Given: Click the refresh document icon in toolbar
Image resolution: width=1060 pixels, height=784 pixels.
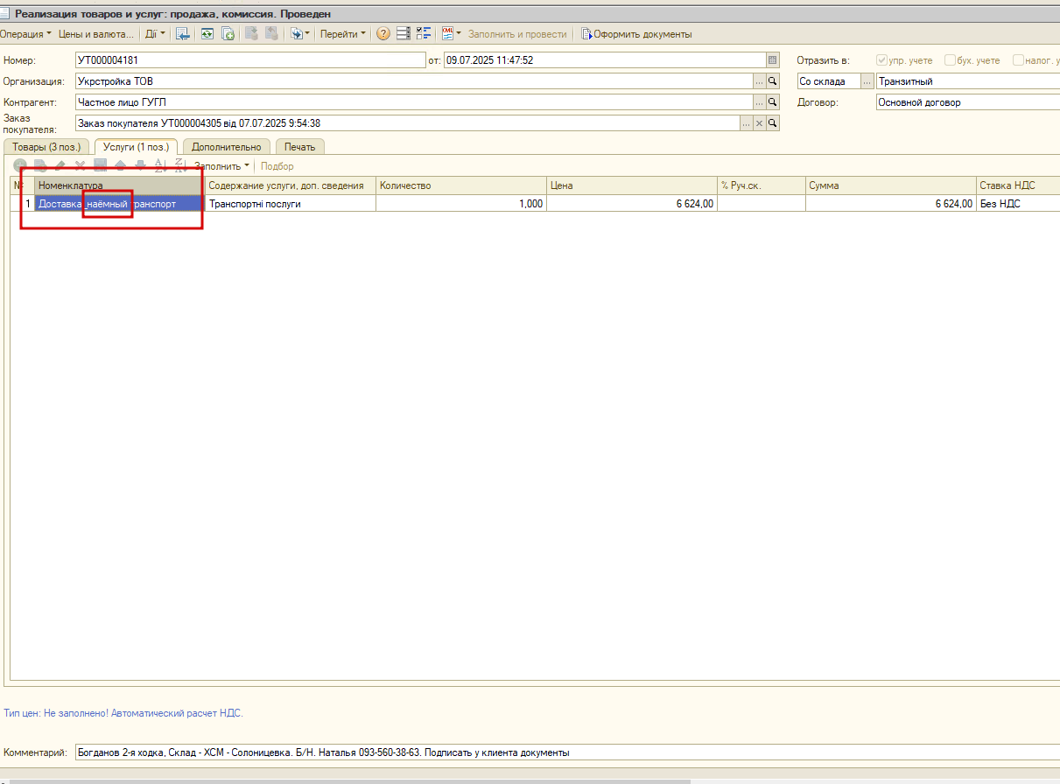Looking at the screenshot, I should pyautogui.click(x=207, y=34).
